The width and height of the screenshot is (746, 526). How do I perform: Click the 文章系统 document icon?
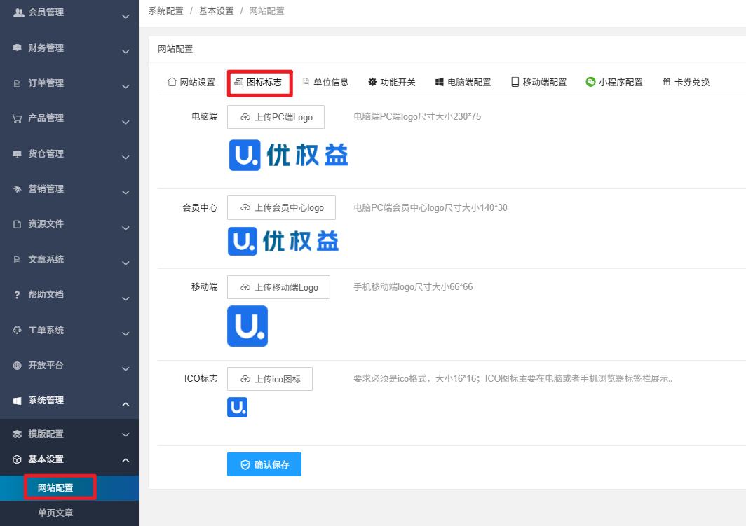17,259
